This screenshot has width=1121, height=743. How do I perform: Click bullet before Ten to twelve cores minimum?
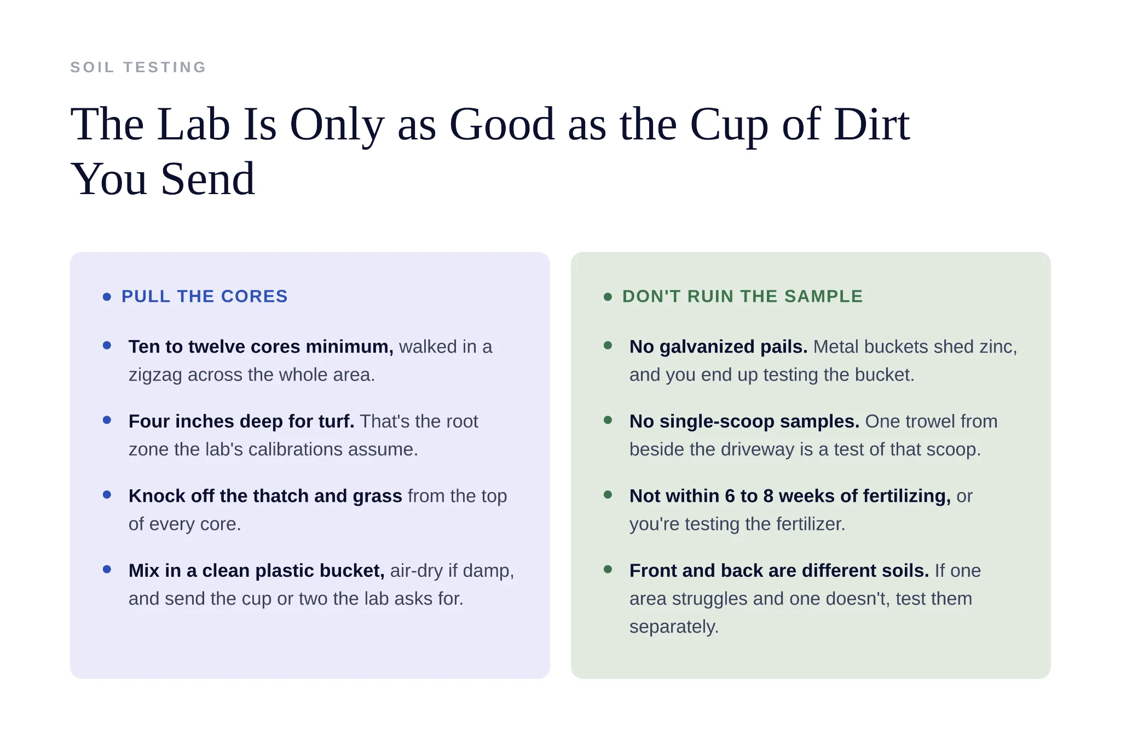pyautogui.click(x=107, y=346)
